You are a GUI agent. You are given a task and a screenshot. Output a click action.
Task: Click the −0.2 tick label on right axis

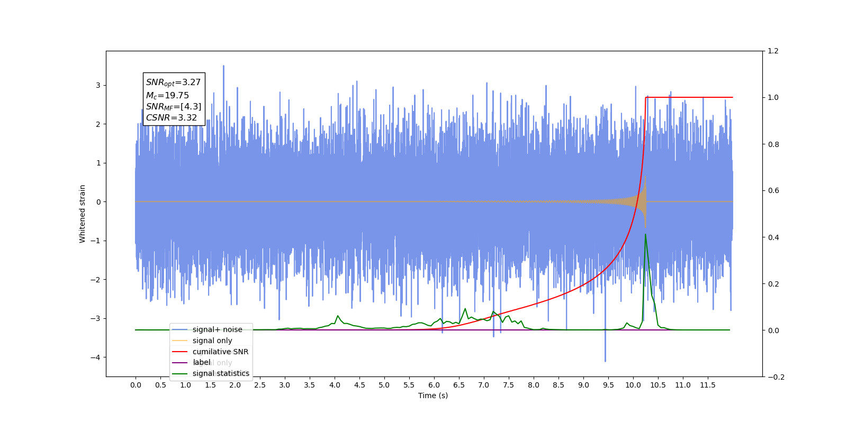tap(776, 377)
